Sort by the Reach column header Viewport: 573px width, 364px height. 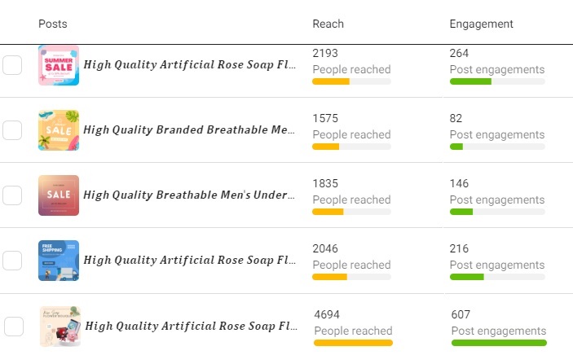(328, 24)
